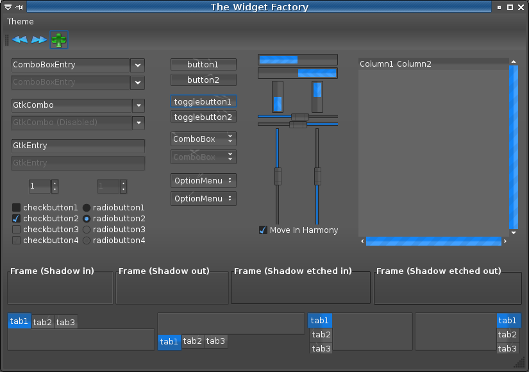The image size is (529, 372).
Task: Select tab3 in the right-tabbed notebook
Action: (507, 348)
